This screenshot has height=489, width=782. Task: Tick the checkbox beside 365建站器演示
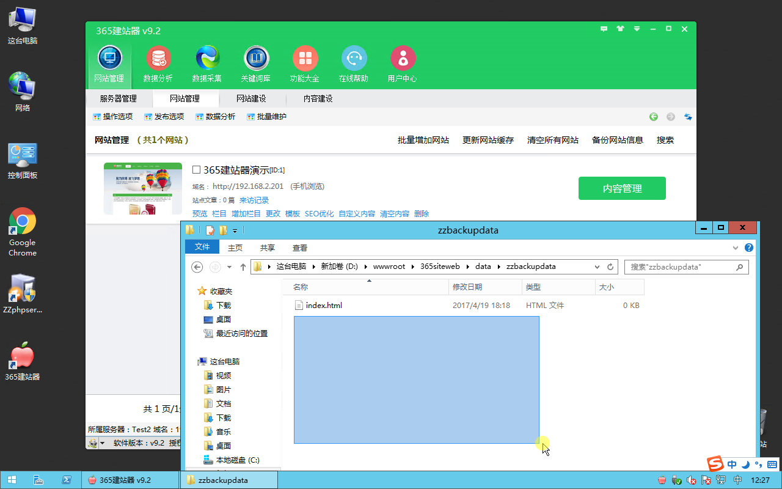click(197, 170)
